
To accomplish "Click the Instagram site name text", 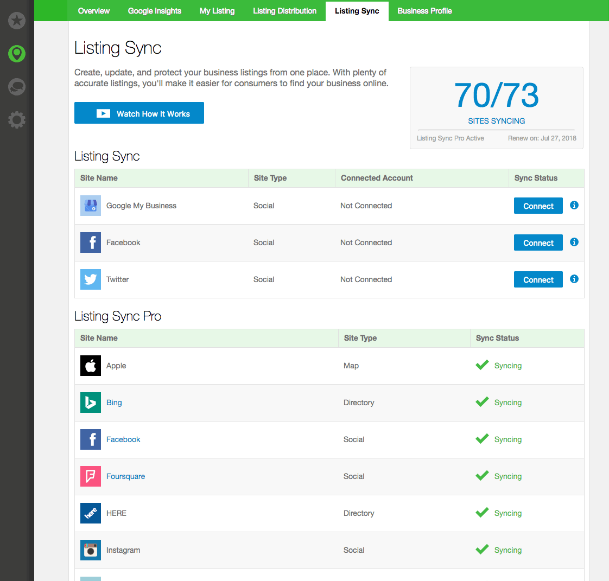I will click(x=123, y=550).
